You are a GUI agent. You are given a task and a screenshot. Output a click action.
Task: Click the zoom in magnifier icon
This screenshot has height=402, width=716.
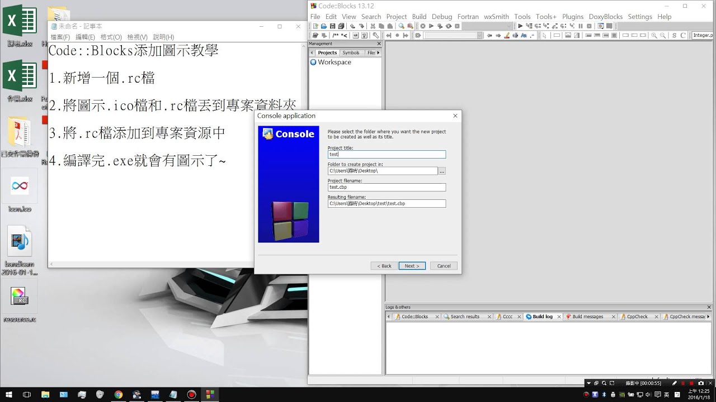click(x=654, y=35)
